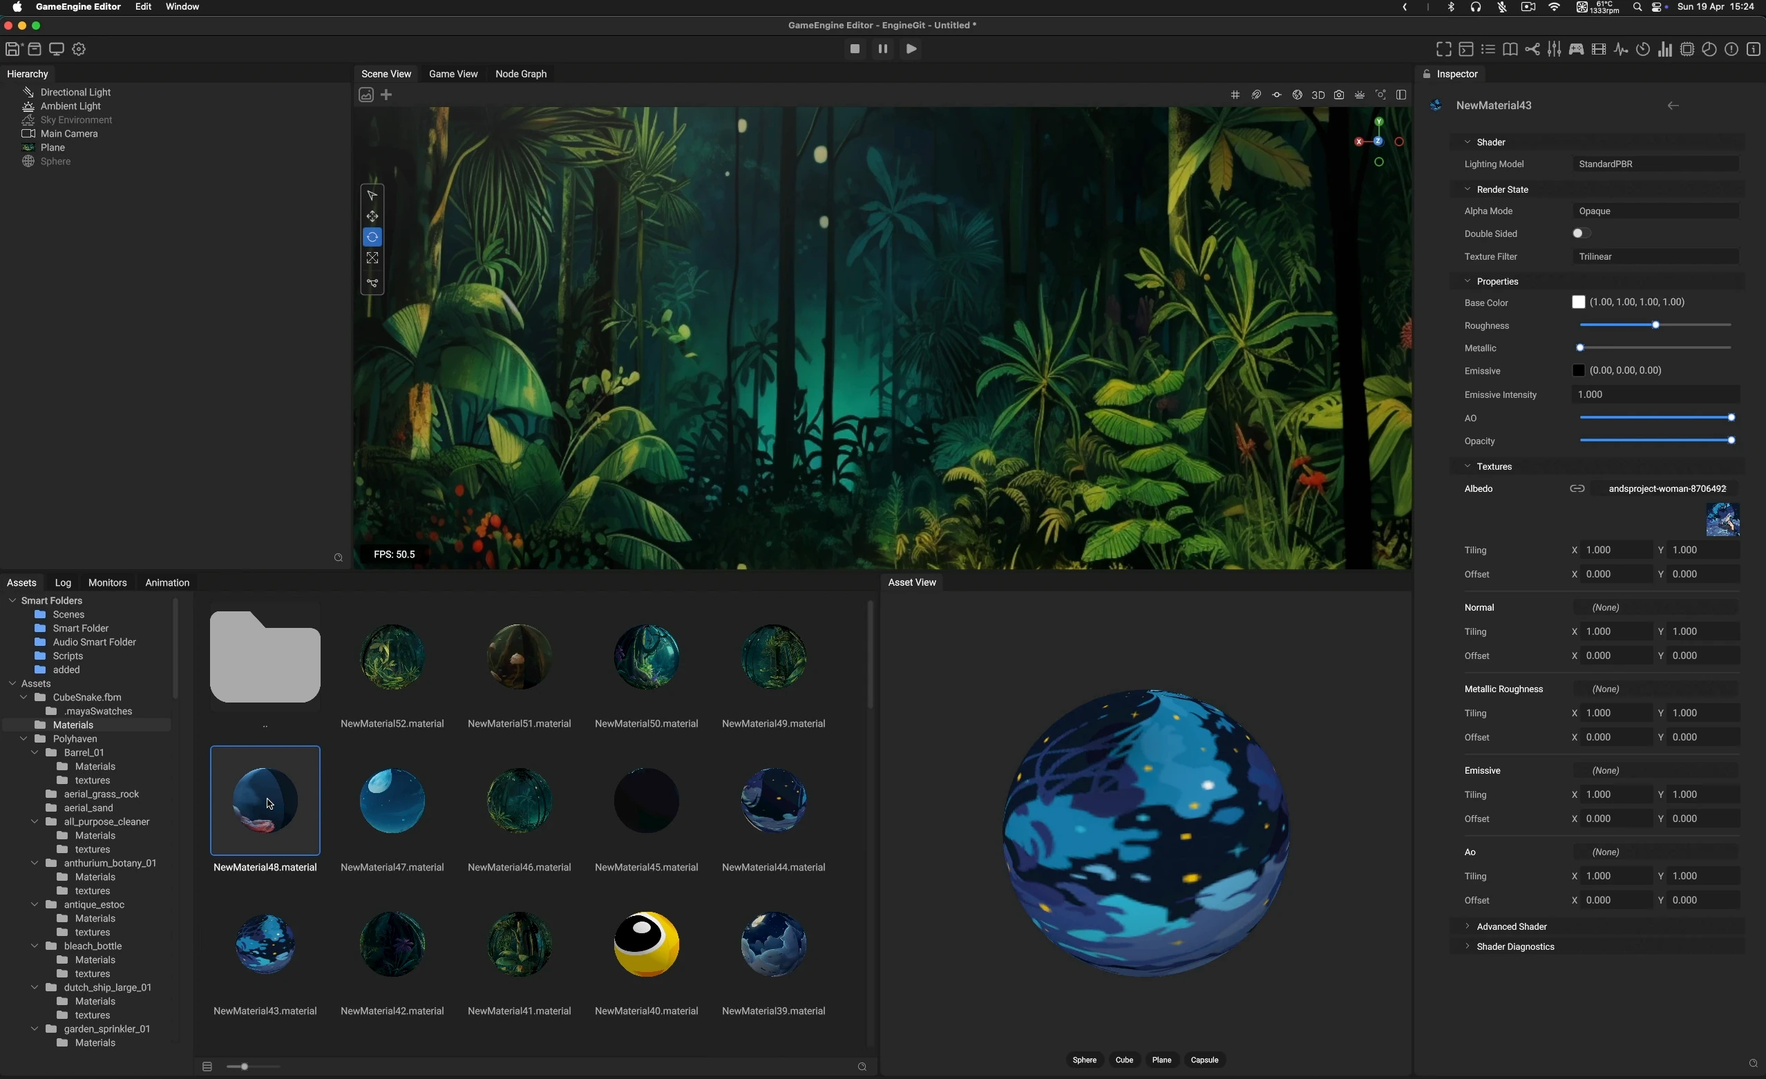Click the sunrise lighting icon in Scene View
This screenshot has height=1079, width=1766.
(x=1360, y=95)
